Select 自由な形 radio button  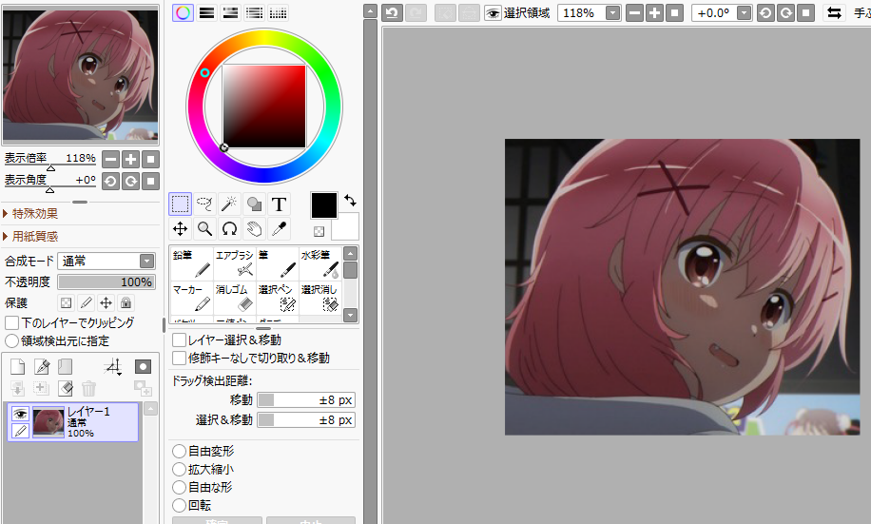(179, 487)
